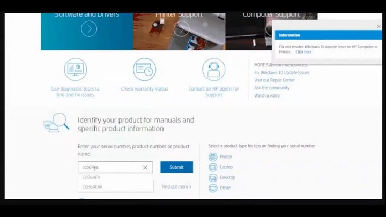
Task: Select the Laptop product type icon
Action: tap(213, 167)
